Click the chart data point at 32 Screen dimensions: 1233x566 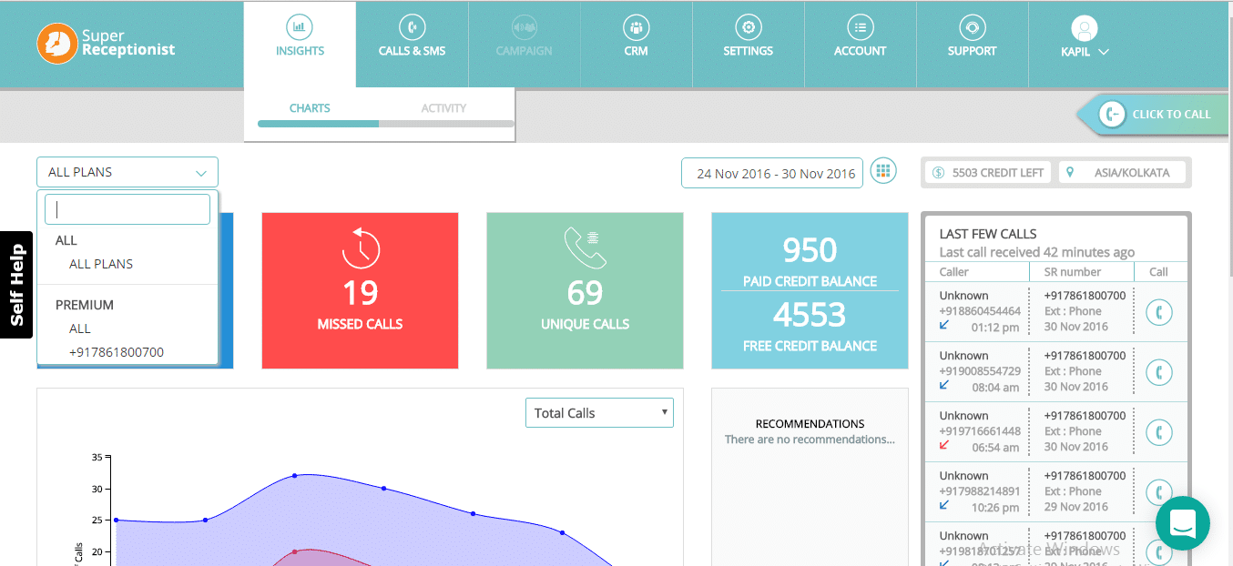pos(294,475)
